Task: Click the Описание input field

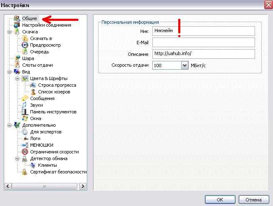Action: point(204,54)
